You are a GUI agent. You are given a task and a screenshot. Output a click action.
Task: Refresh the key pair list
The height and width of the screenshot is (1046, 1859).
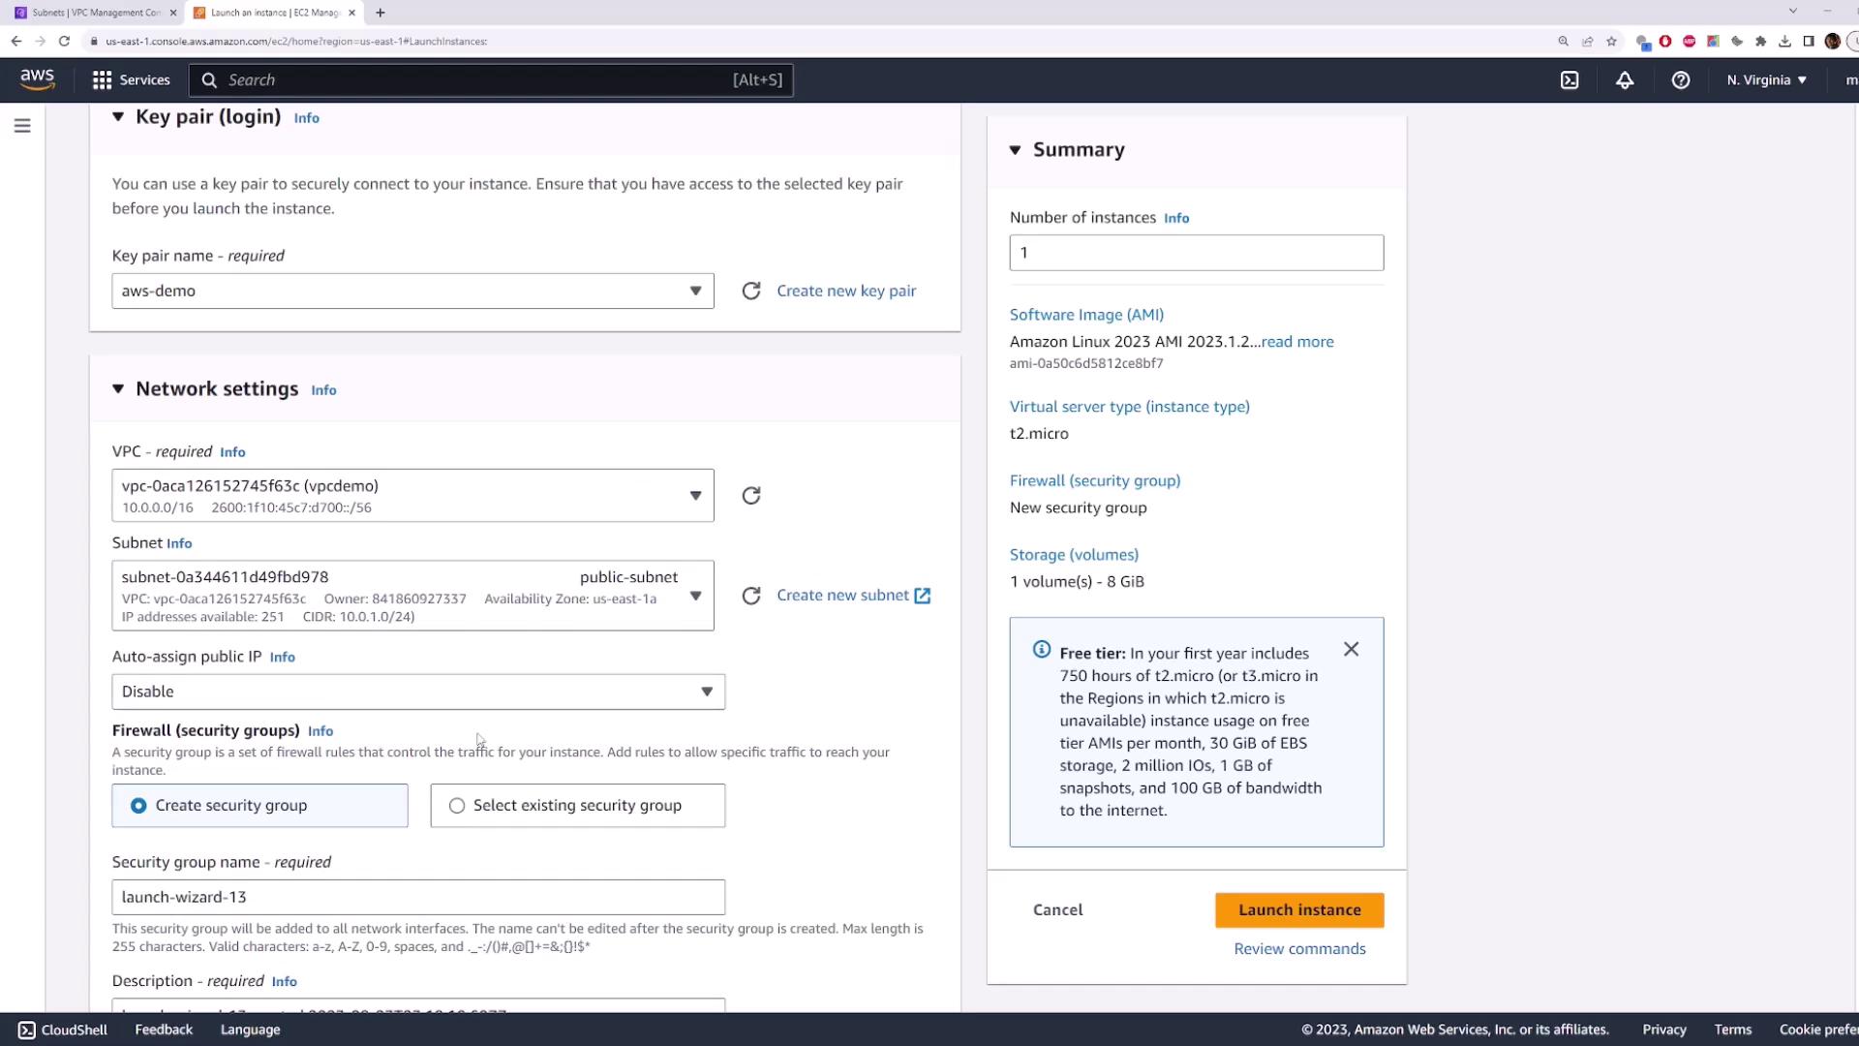click(x=751, y=291)
